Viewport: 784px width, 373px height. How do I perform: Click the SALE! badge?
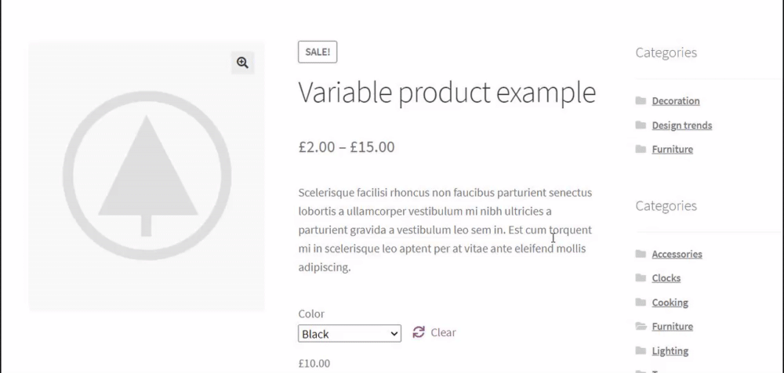[x=318, y=52]
